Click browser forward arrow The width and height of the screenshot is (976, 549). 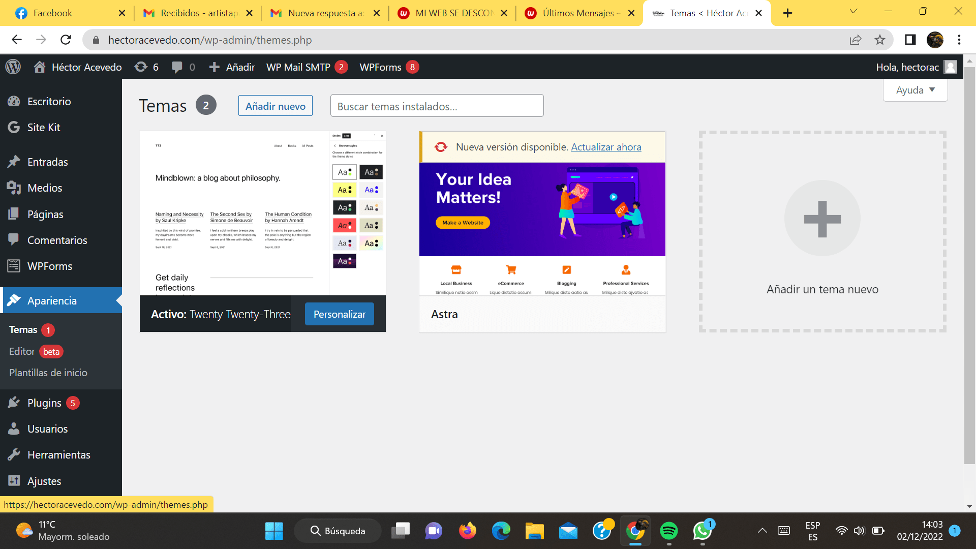tap(41, 40)
